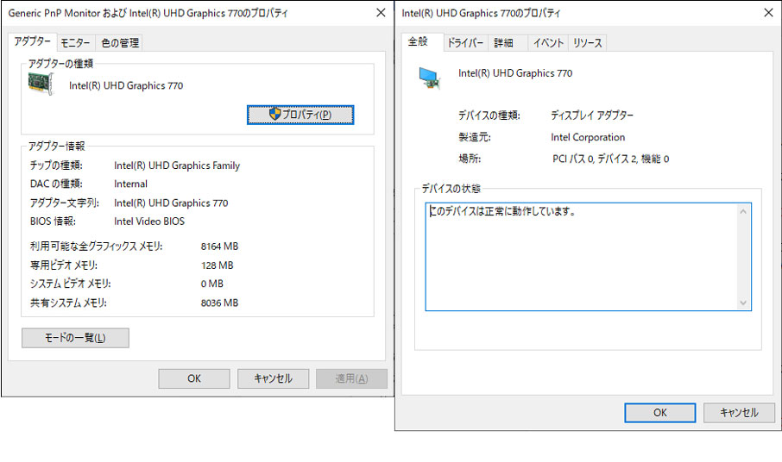Click モードの一覧(L) button
782x462 pixels.
coord(75,338)
